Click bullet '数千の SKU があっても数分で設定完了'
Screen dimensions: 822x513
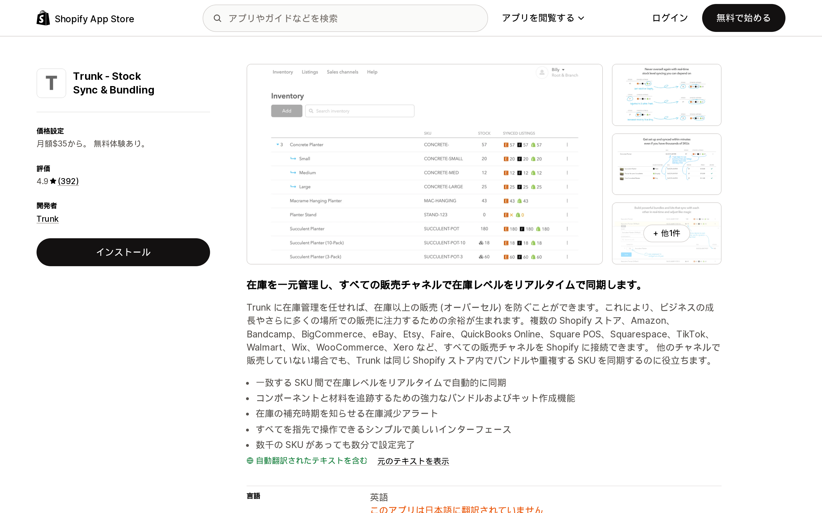(335, 445)
